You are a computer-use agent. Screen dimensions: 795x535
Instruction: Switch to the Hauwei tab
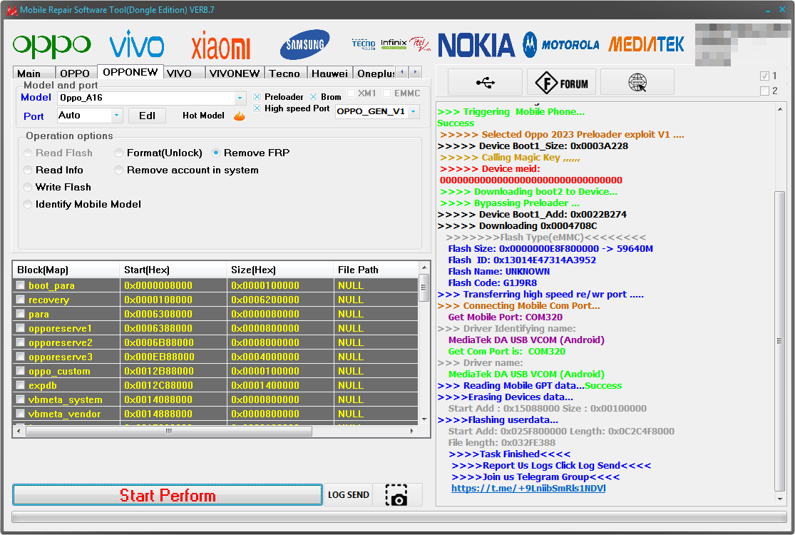[x=329, y=73]
